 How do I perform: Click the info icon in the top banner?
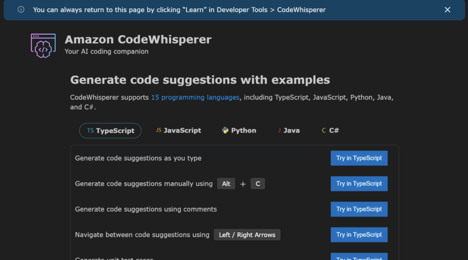tap(21, 9)
